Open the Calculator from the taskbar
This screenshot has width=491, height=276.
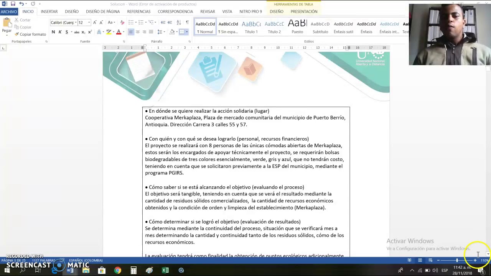tap(133, 270)
